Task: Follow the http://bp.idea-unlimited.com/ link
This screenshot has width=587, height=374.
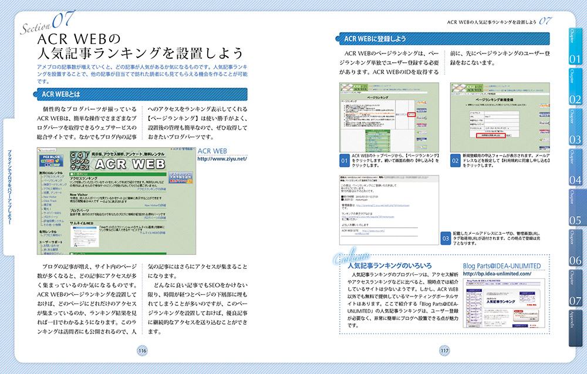Action: 497,274
